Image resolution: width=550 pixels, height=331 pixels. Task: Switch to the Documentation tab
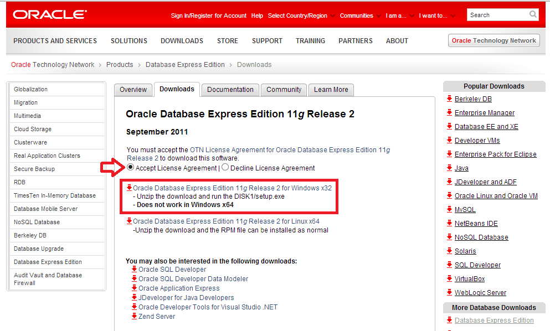[x=230, y=89]
